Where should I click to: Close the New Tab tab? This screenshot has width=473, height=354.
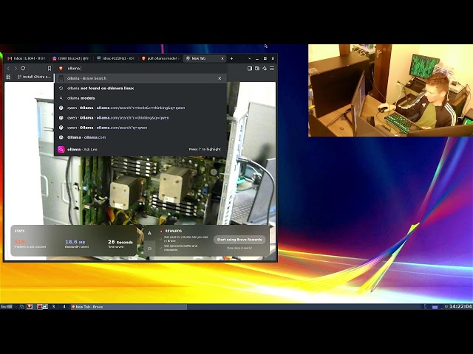click(x=222, y=58)
